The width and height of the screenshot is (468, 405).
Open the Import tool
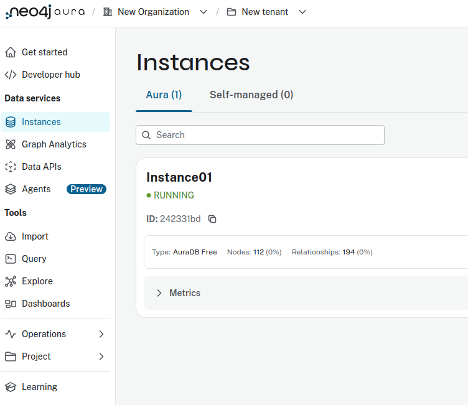pos(35,236)
